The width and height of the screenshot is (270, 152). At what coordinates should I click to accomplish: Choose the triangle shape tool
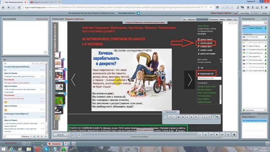(x=187, y=117)
